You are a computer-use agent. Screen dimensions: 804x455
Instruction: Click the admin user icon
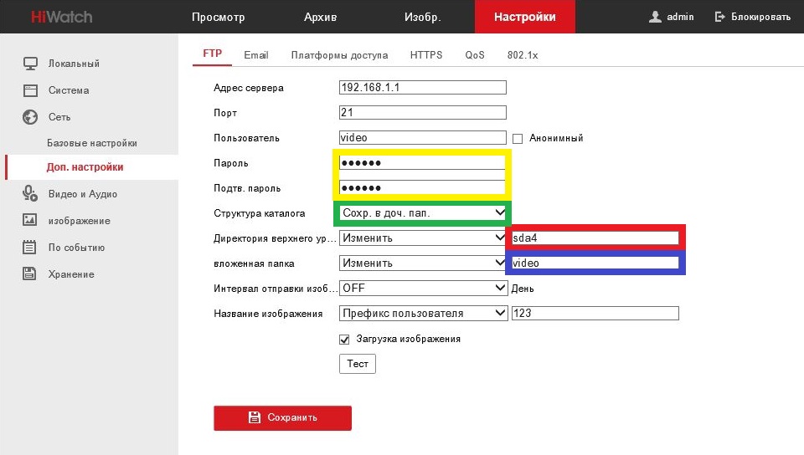pos(656,17)
